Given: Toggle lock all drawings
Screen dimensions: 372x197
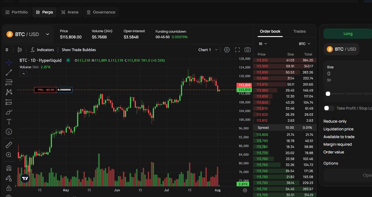Looking at the screenshot, I should click(x=9, y=188).
